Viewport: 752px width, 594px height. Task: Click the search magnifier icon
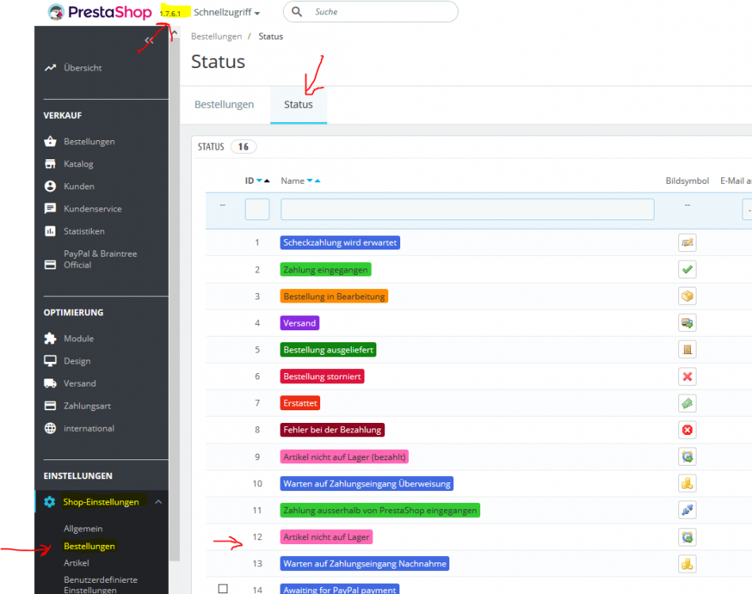coord(297,12)
